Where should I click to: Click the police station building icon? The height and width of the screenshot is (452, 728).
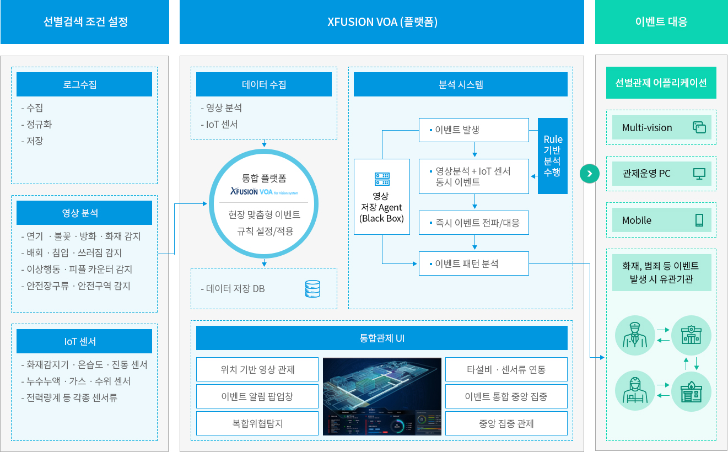[x=691, y=335]
